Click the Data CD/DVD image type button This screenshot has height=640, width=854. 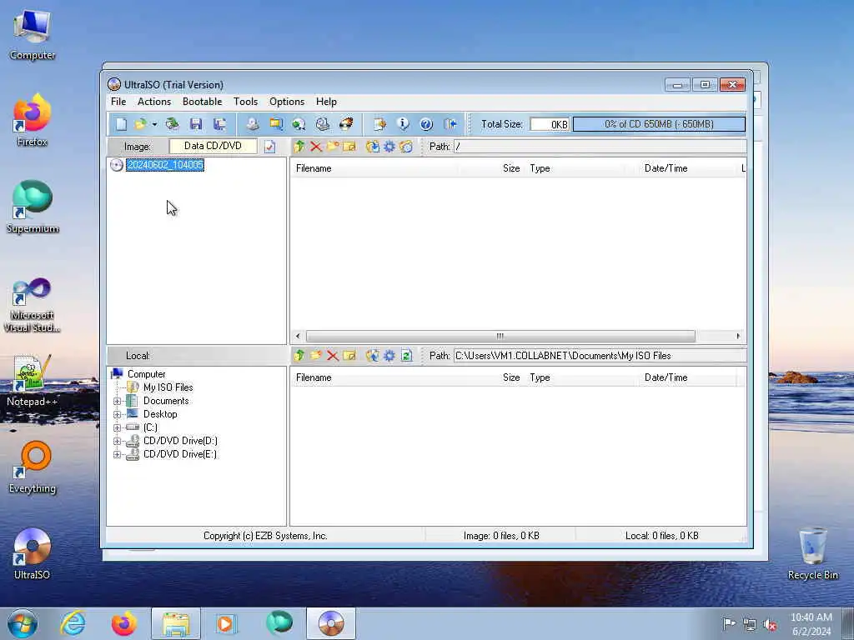[213, 146]
